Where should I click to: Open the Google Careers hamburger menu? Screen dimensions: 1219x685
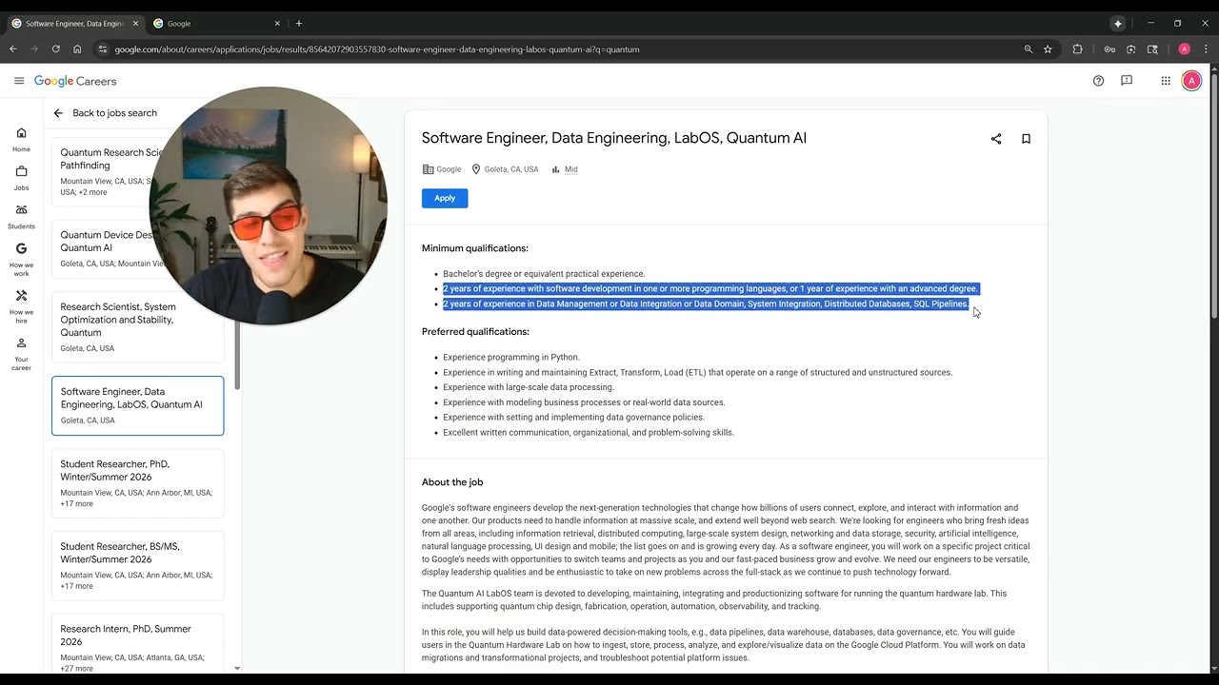(x=19, y=81)
